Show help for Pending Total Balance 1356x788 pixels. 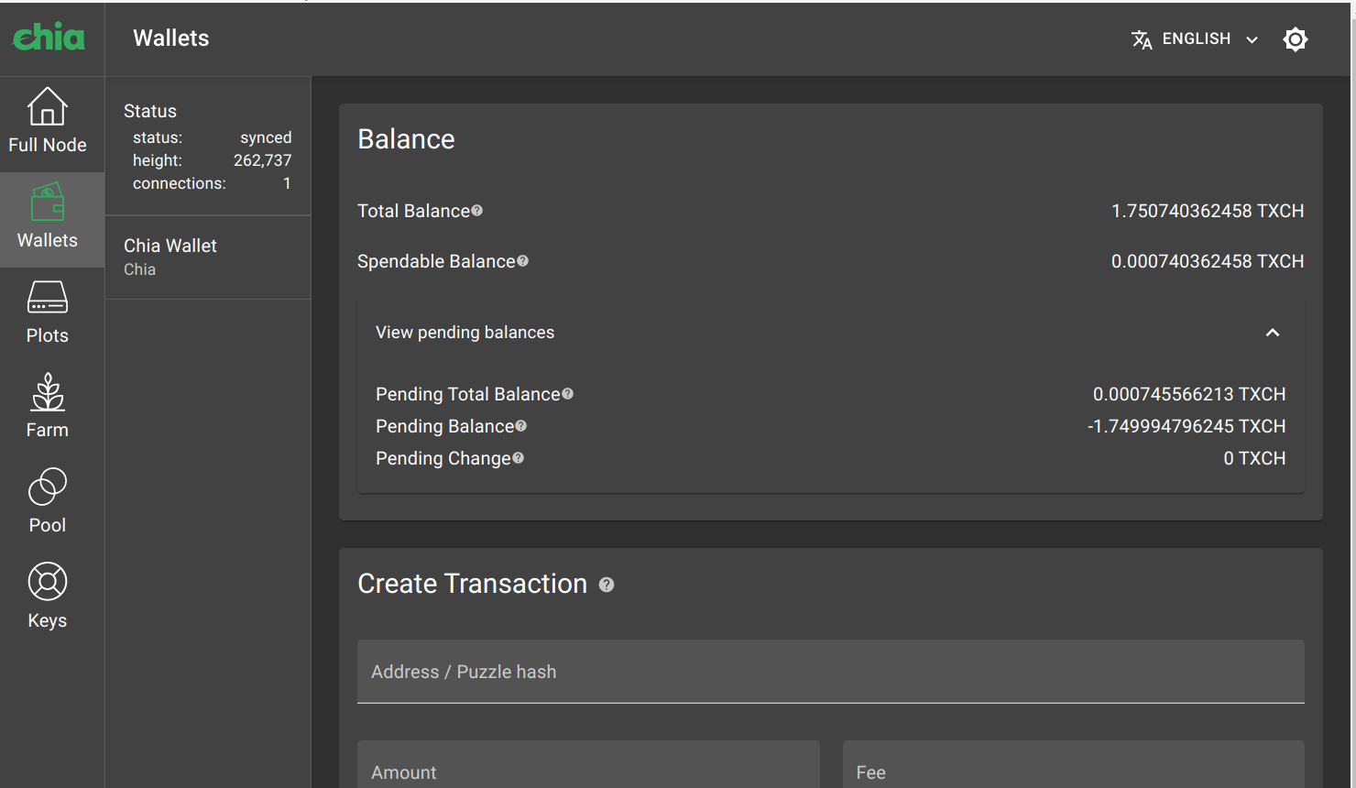tap(568, 393)
